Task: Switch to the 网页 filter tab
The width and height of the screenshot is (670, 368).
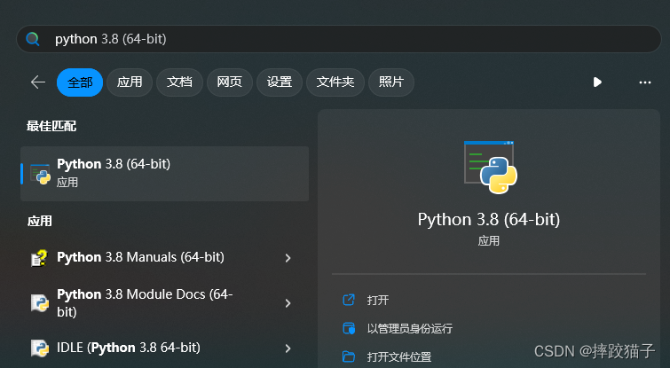Action: coord(230,82)
